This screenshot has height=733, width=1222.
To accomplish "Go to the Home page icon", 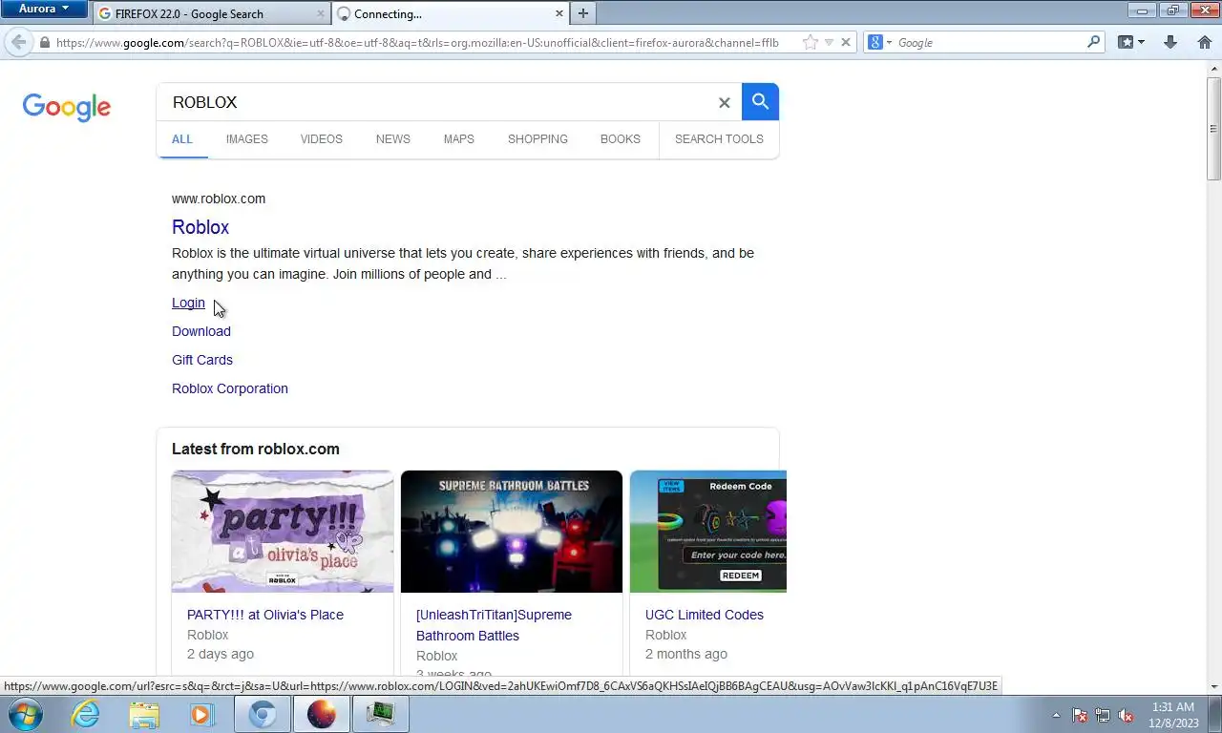I will click(x=1204, y=43).
